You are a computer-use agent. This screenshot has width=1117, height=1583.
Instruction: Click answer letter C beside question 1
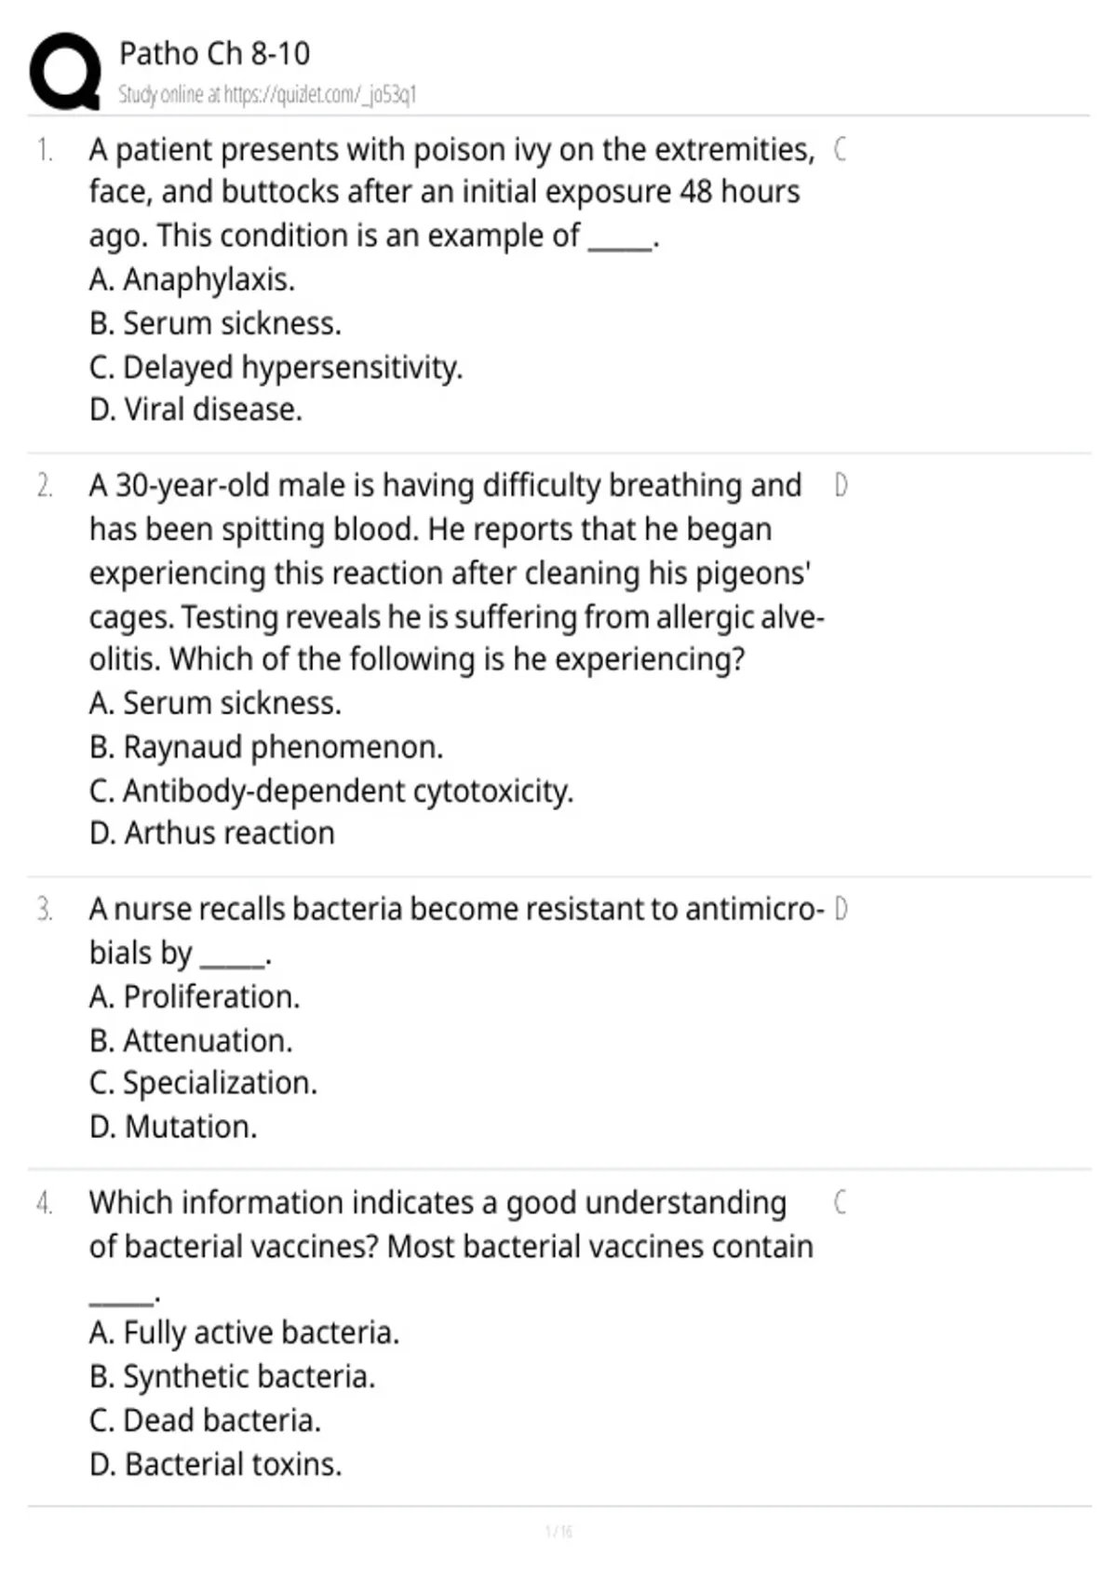tap(840, 149)
